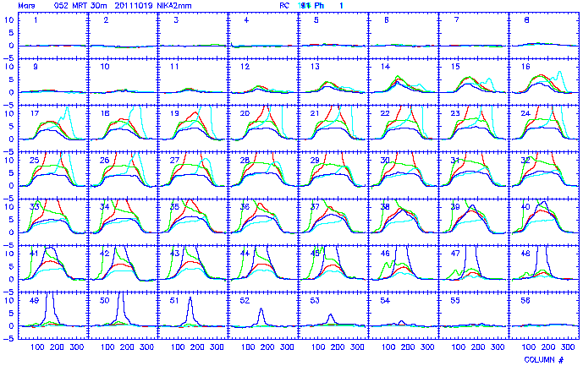Viewport: 583px width, 366px height.
Task: Click subplot panel number 38
Action: click(x=404, y=221)
